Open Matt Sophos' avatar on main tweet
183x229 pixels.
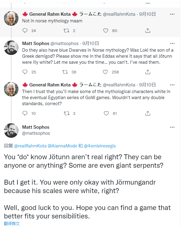pyautogui.click(x=11, y=130)
